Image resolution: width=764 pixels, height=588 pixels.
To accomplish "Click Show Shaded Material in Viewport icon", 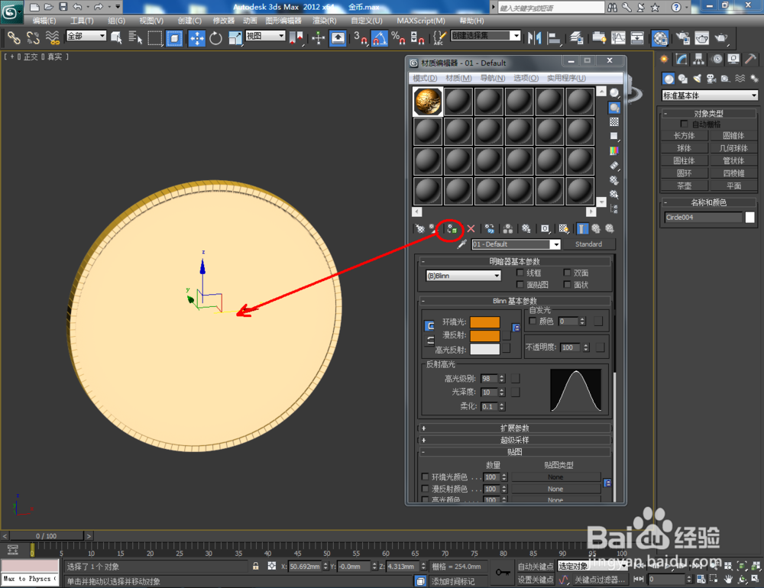I will coord(564,228).
